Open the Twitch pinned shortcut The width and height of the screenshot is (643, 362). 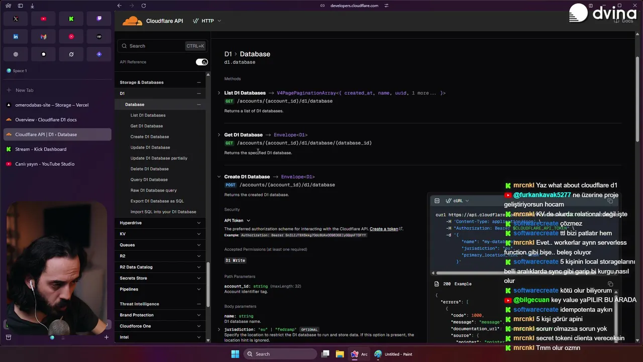click(x=99, y=19)
